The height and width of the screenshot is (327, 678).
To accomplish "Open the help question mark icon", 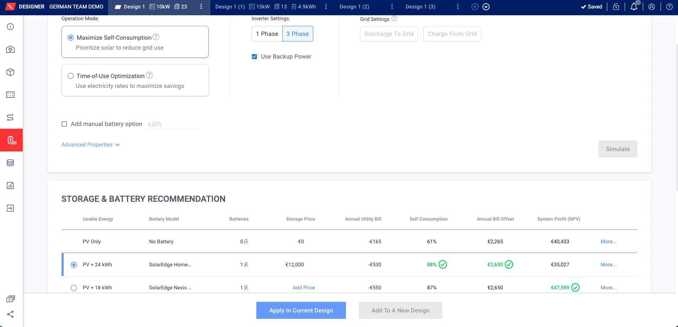I will click(x=669, y=7).
